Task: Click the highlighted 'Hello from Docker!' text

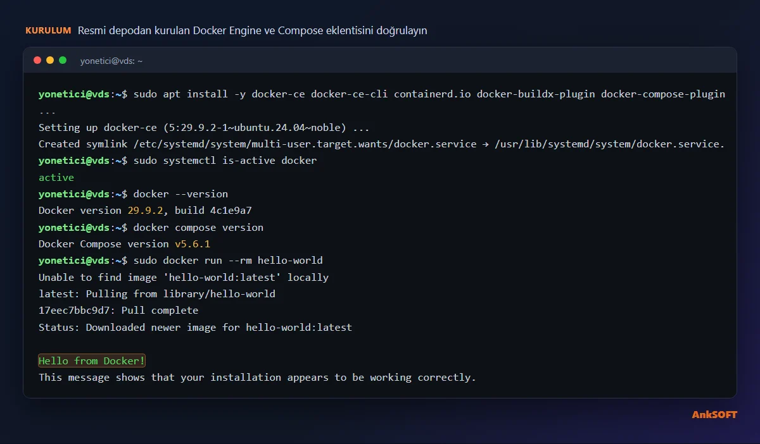Action: click(92, 361)
